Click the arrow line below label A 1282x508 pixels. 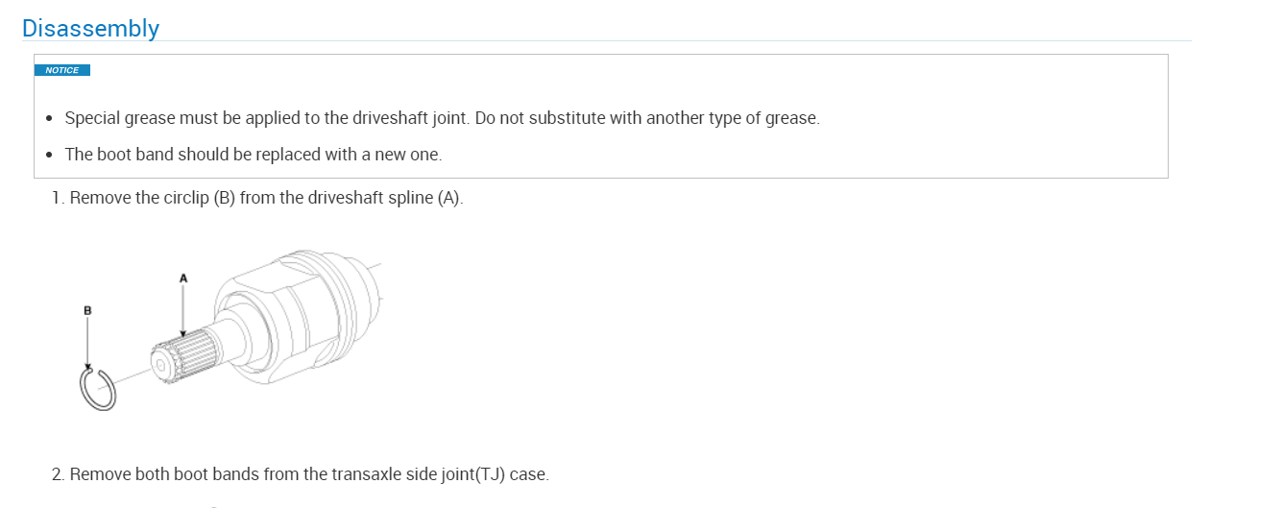pos(183,307)
